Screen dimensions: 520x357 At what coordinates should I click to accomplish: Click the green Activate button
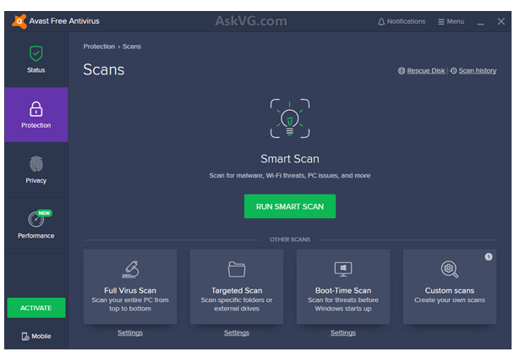36,308
